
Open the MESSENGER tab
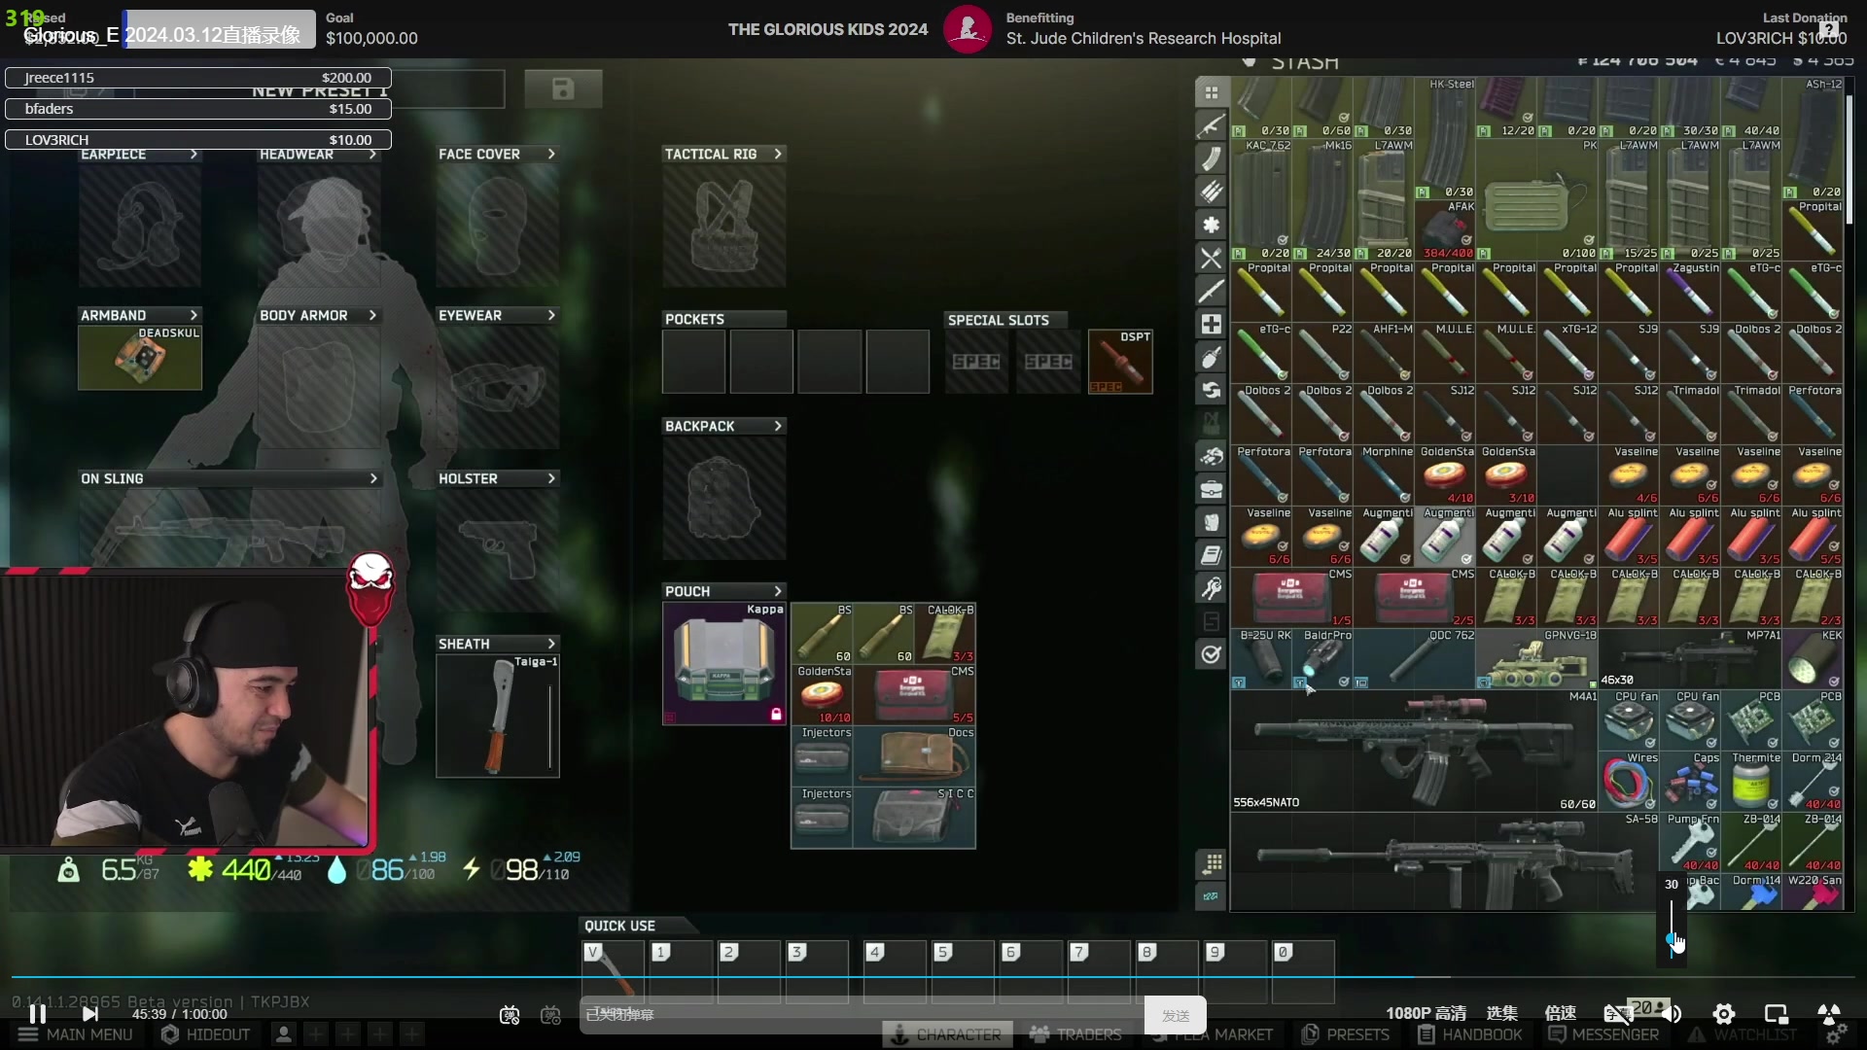click(x=1603, y=1034)
